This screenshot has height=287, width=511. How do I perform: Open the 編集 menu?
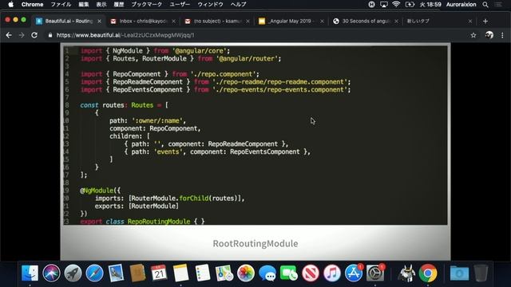(x=84, y=5)
